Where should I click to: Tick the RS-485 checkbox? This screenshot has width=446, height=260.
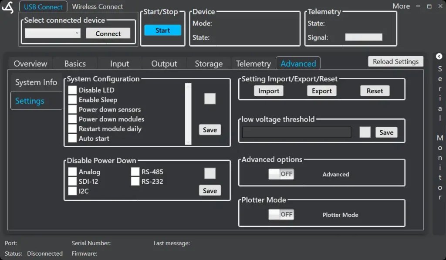135,172
